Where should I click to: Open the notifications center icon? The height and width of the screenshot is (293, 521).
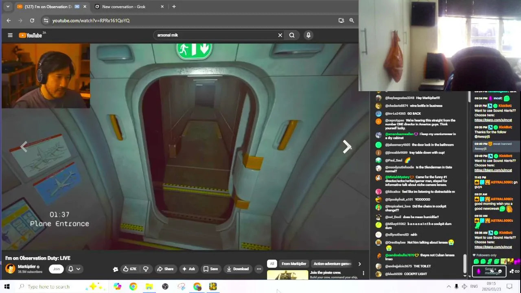509,286
